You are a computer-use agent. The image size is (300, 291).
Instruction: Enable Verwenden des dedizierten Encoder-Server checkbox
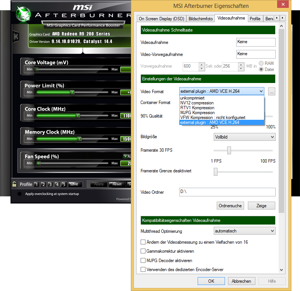[143, 269]
